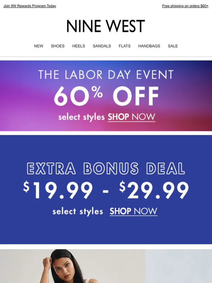
Task: Click SHOP NOW under the Extra Bonus Deal
Action: click(x=133, y=211)
